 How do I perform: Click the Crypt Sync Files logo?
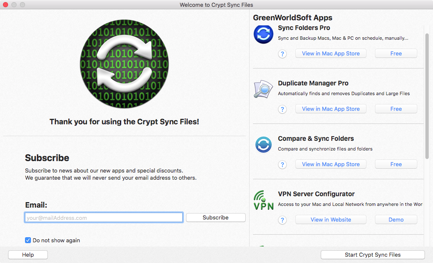[x=124, y=64]
